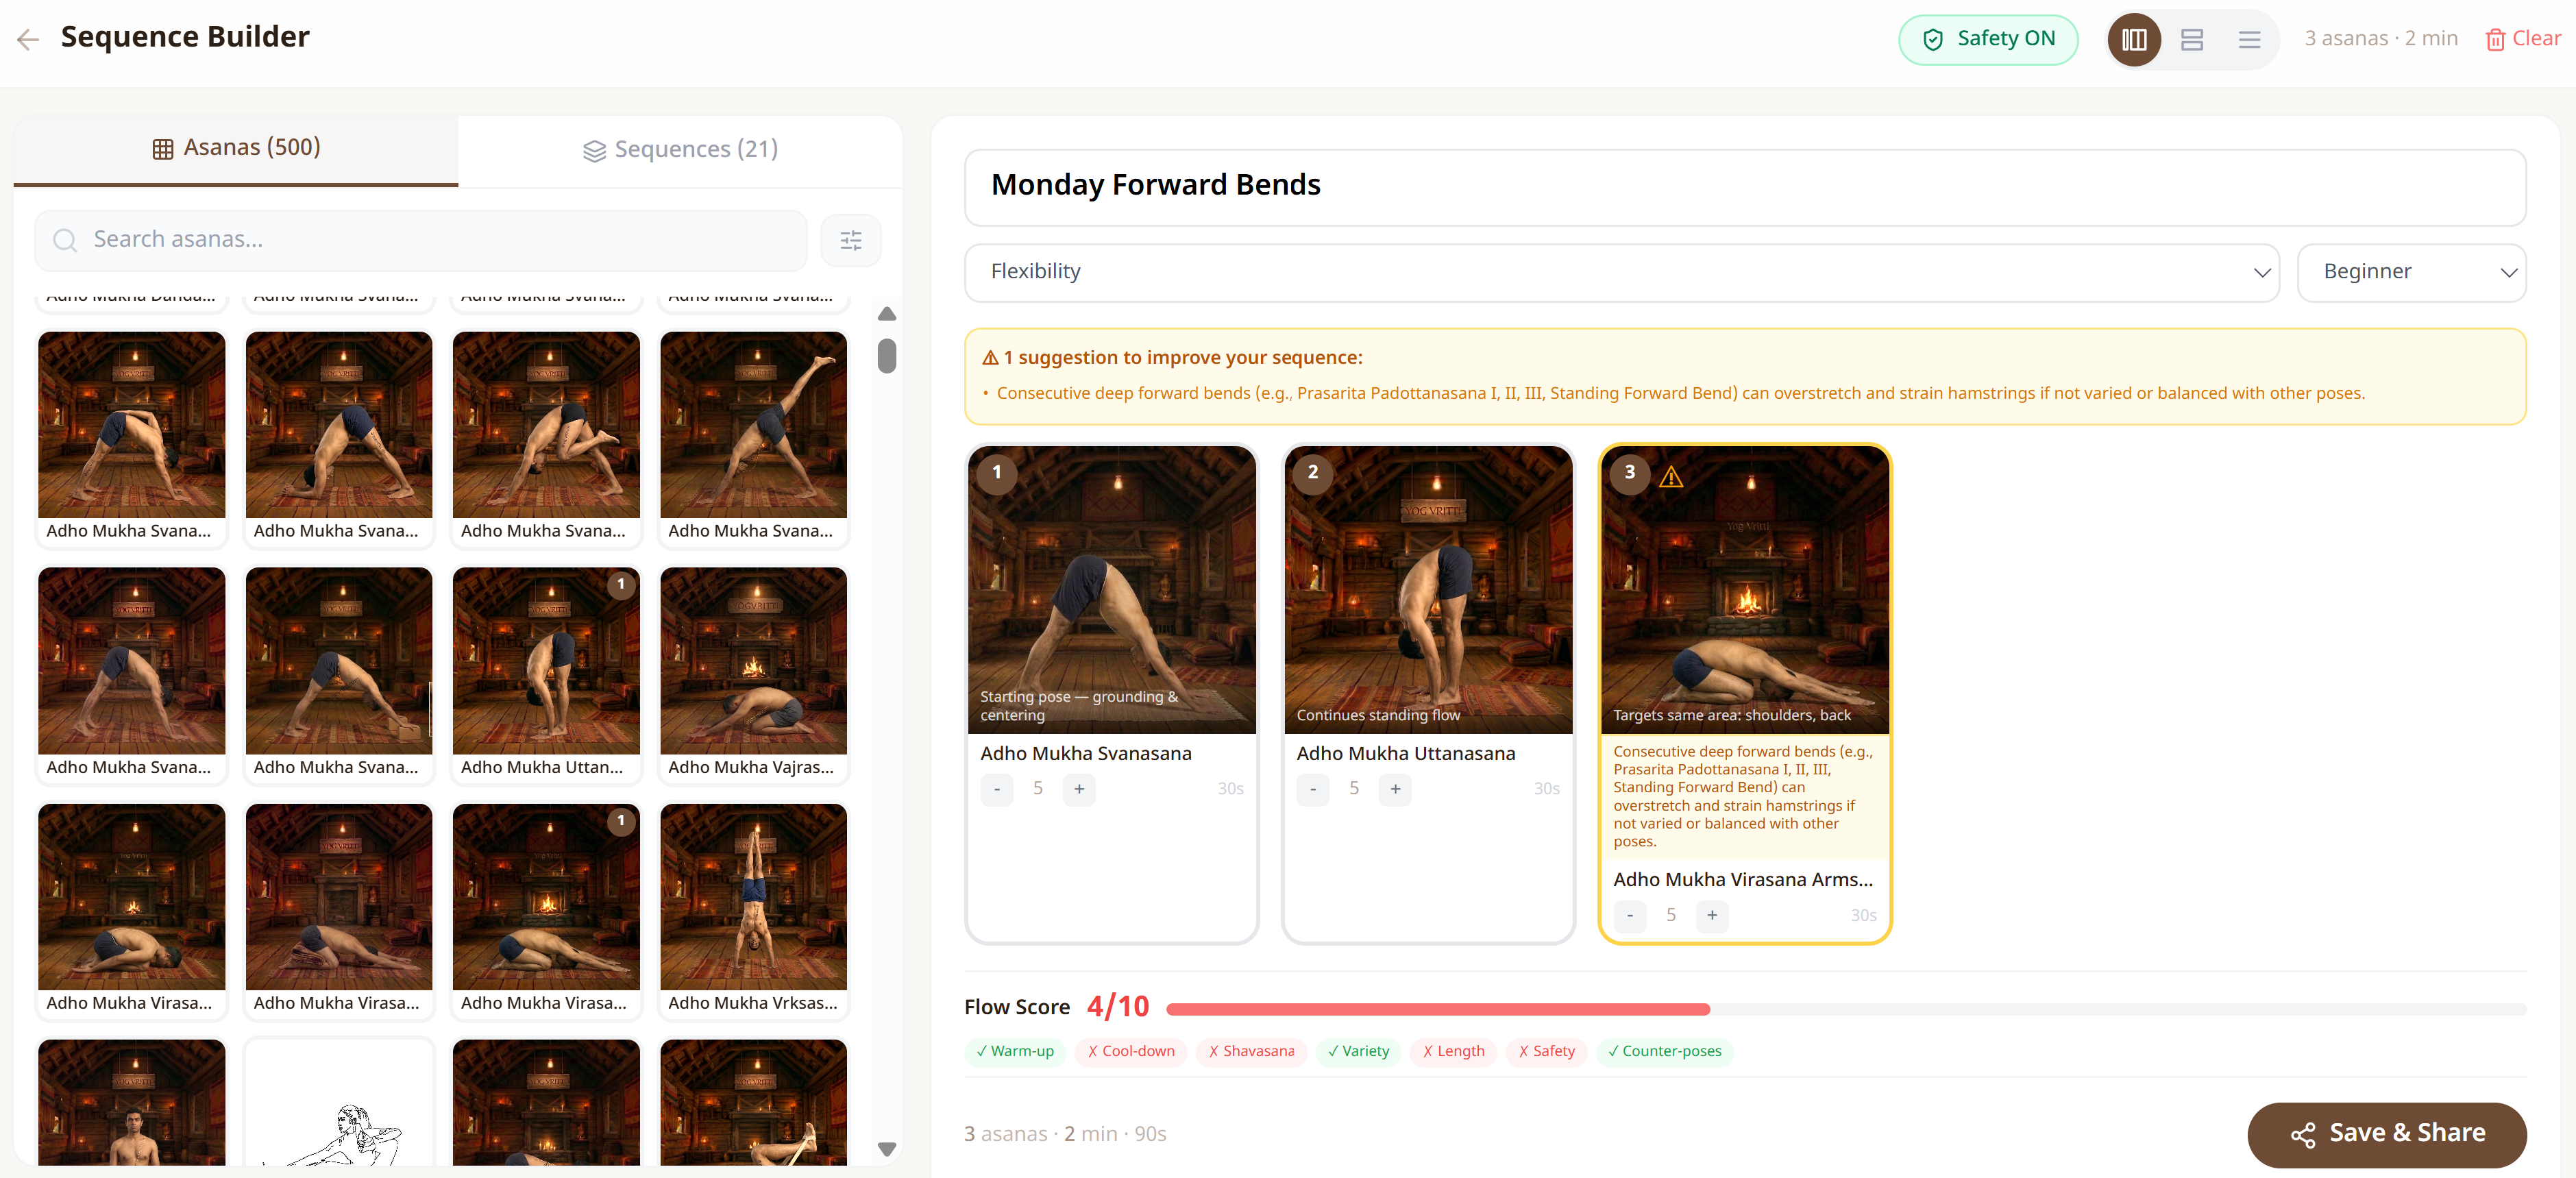Switch to stacked rows view

click(x=2192, y=39)
